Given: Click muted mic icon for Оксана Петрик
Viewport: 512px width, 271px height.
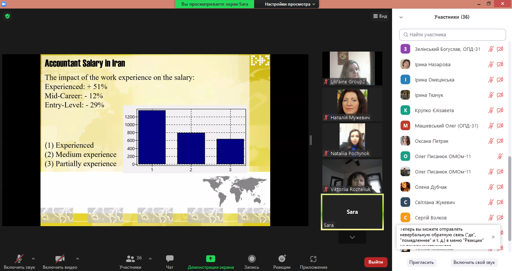Looking at the screenshot, I should (x=491, y=141).
